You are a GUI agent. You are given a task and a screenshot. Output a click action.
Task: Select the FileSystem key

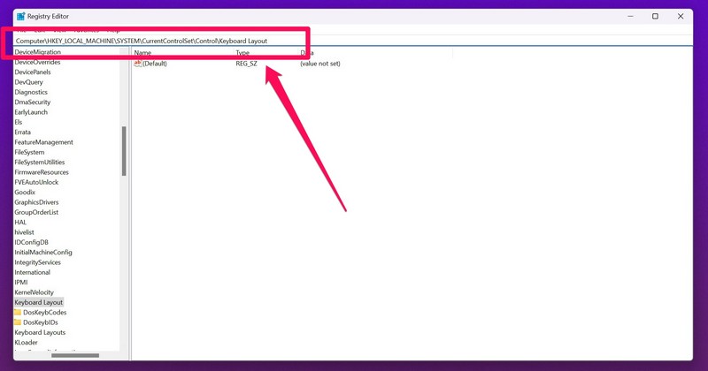tap(29, 152)
